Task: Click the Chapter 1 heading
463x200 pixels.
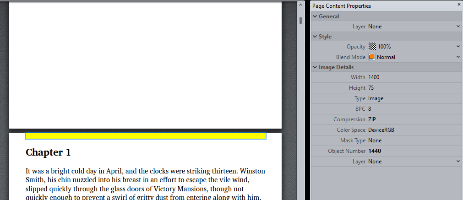Action: (48, 152)
